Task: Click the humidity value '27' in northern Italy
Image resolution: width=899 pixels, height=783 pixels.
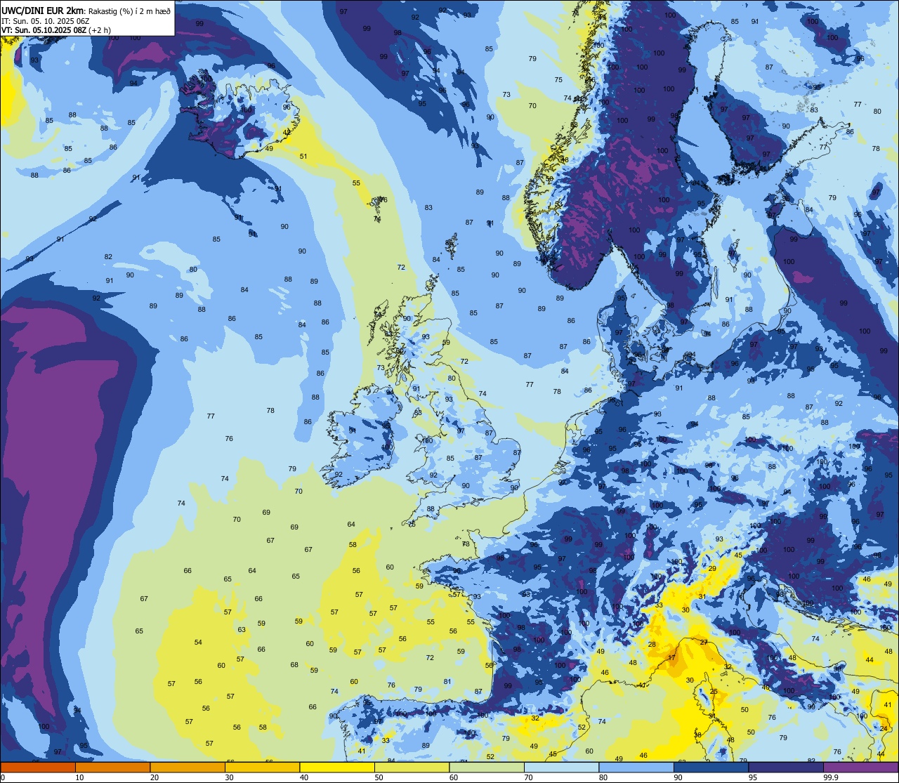Action: pos(704,642)
